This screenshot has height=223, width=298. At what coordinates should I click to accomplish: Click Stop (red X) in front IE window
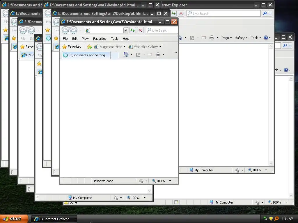pyautogui.click(x=140, y=30)
